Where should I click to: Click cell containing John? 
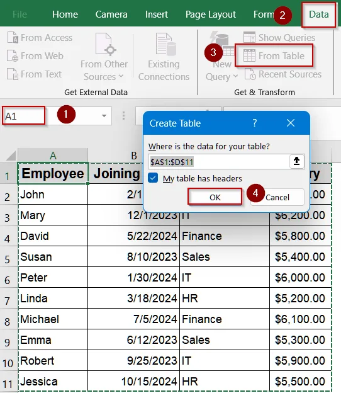pyautogui.click(x=53, y=195)
